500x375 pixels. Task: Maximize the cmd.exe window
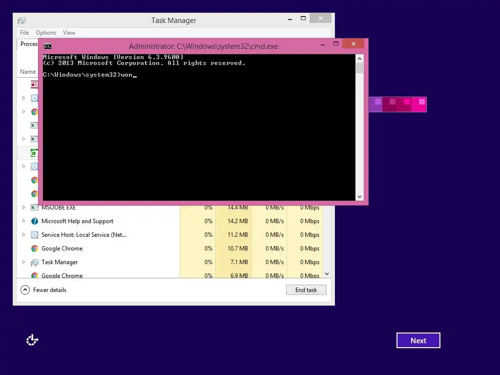point(336,43)
